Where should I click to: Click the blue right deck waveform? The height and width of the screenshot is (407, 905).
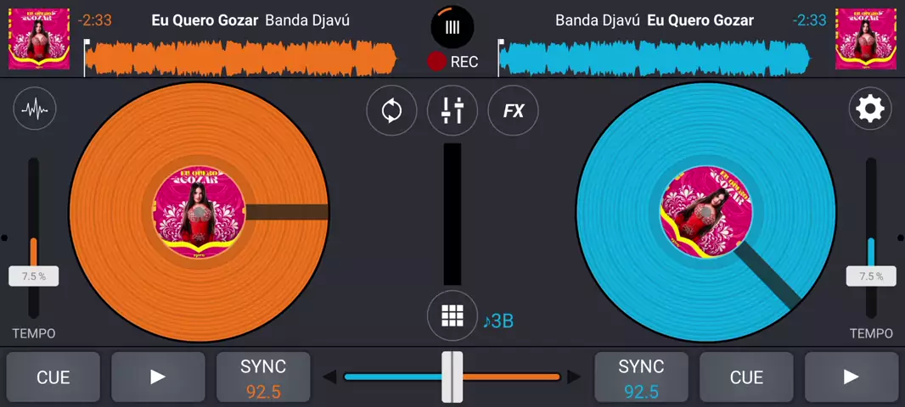[x=654, y=59]
